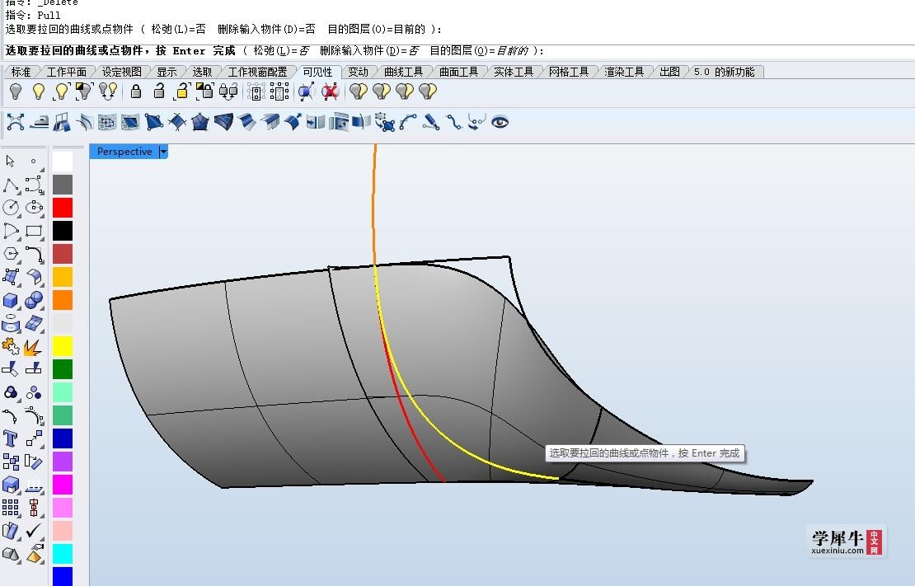
Task: Select the Boolean Union spheres tool
Action: coord(34,300)
